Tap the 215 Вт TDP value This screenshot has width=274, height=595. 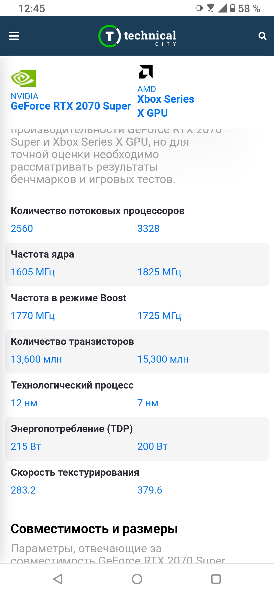pos(26,447)
